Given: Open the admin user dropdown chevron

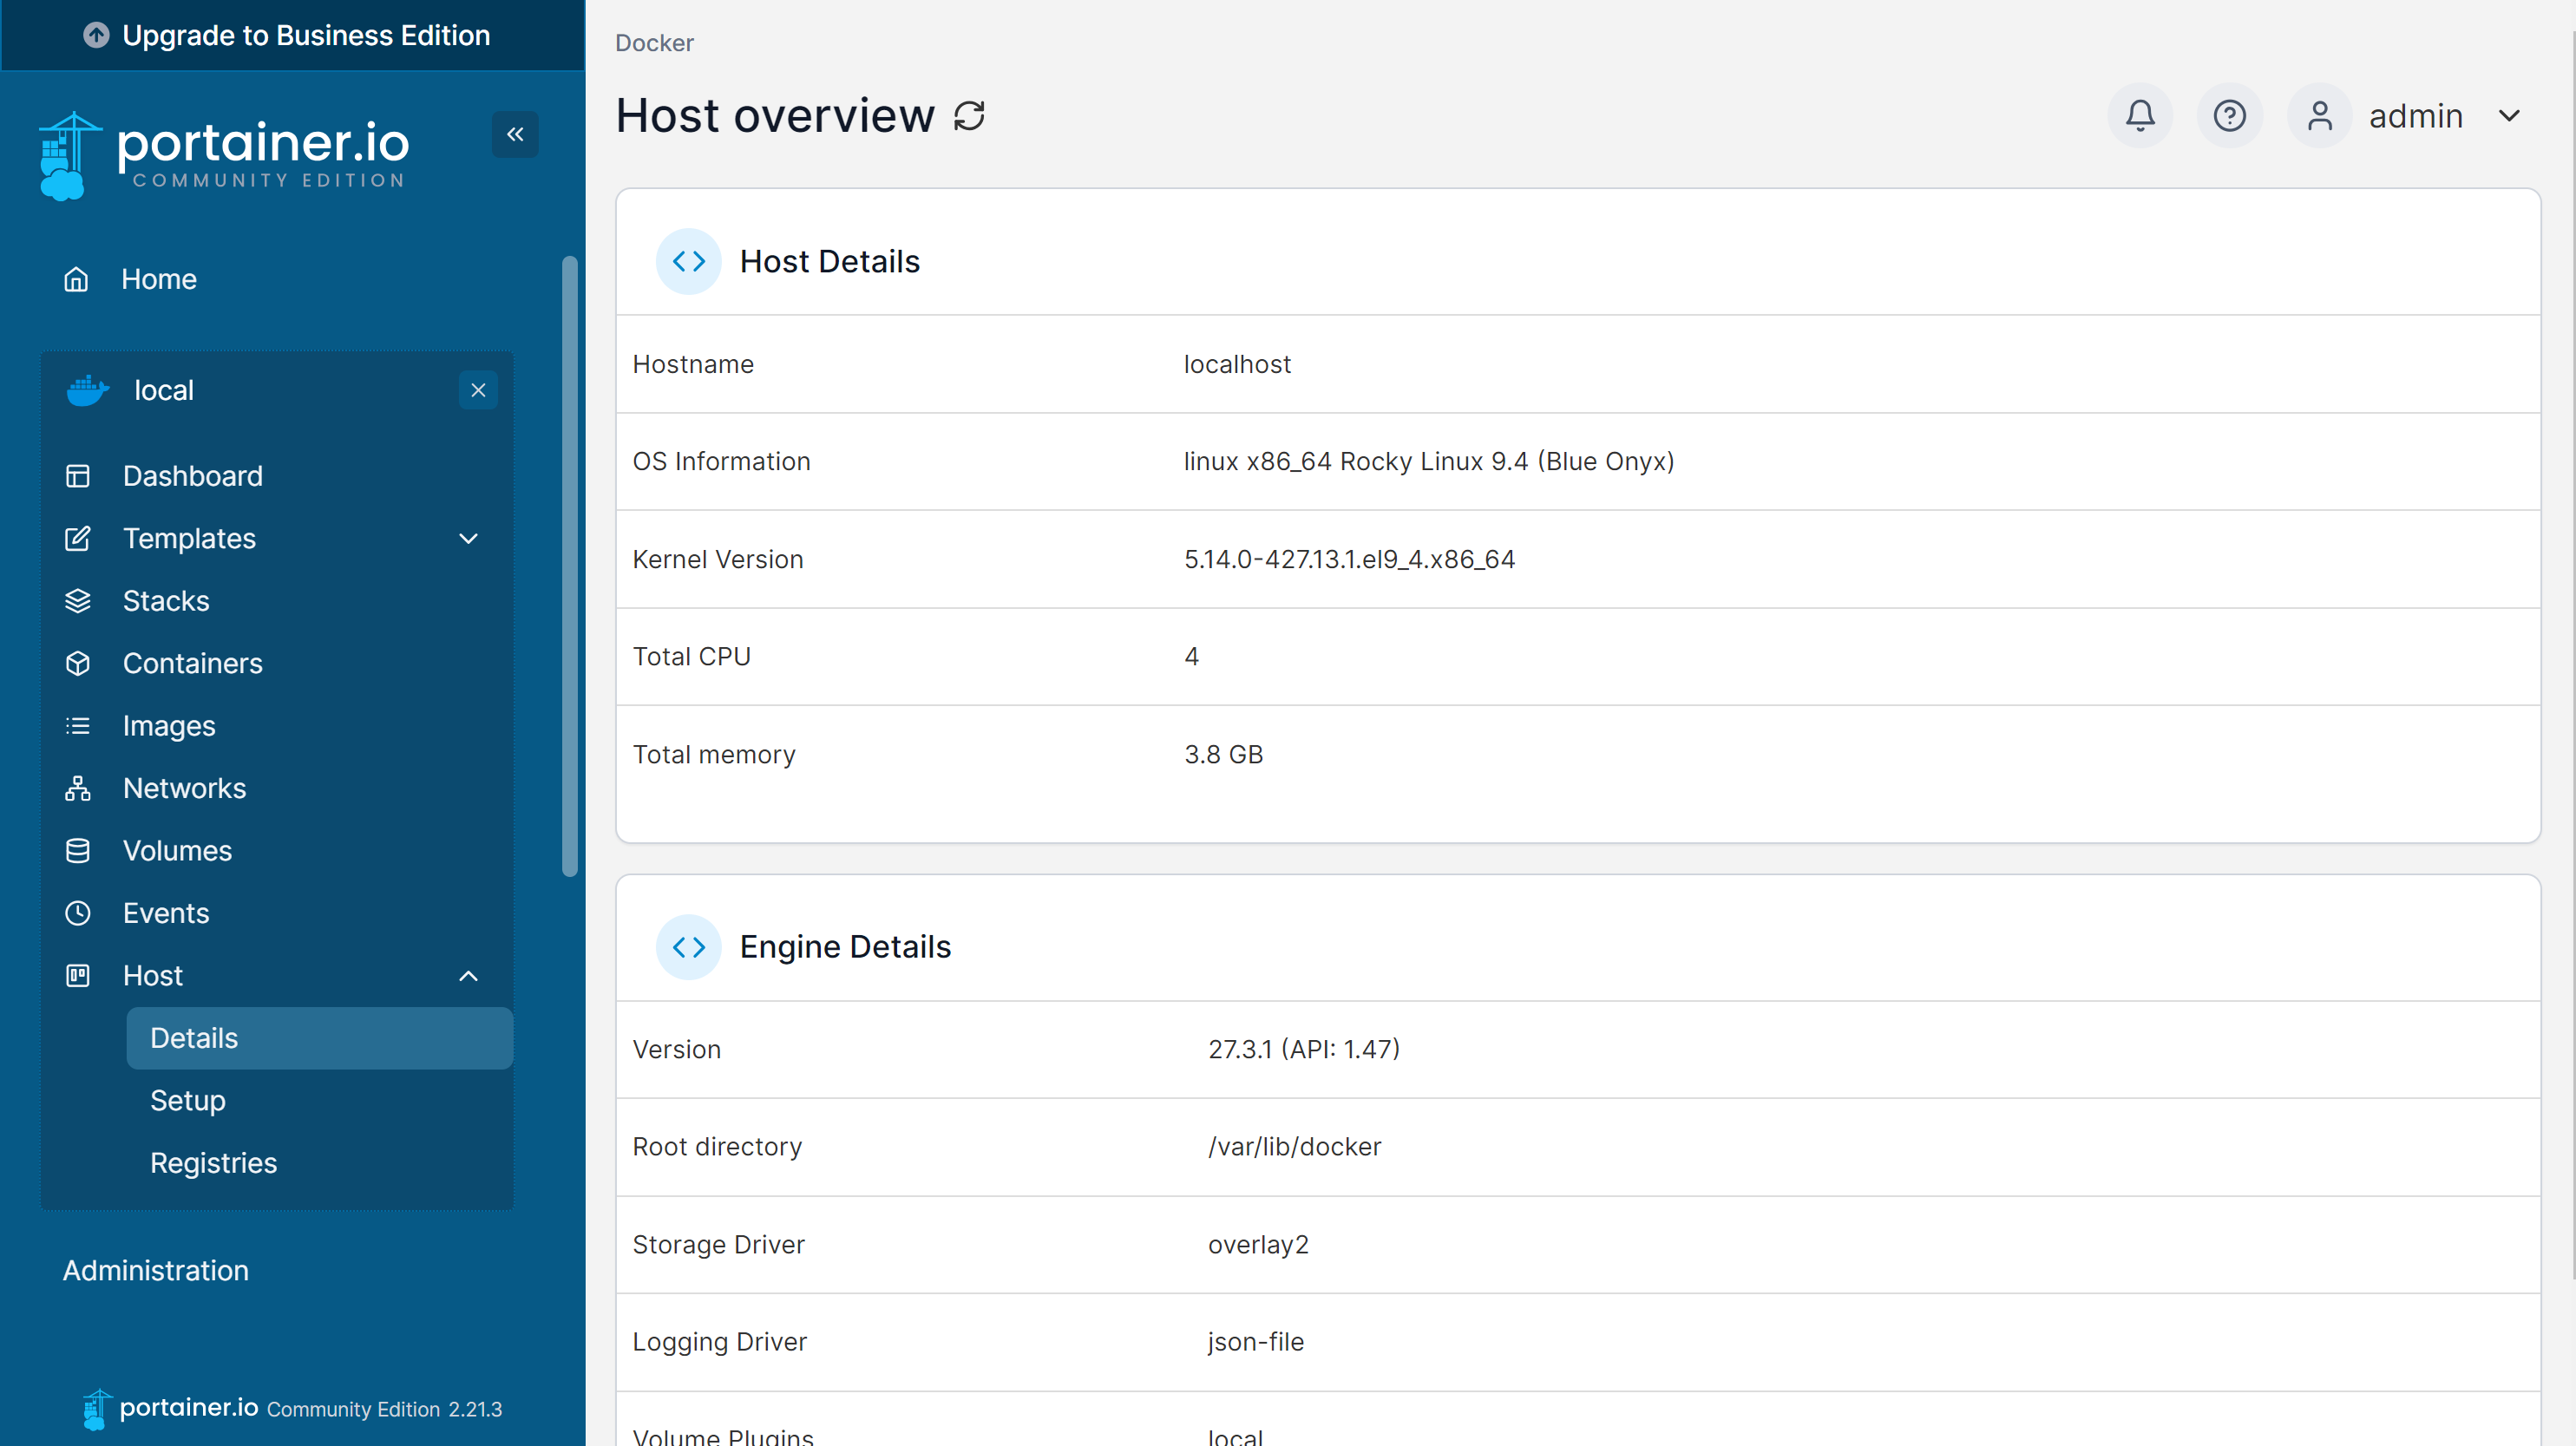Looking at the screenshot, I should (2509, 116).
